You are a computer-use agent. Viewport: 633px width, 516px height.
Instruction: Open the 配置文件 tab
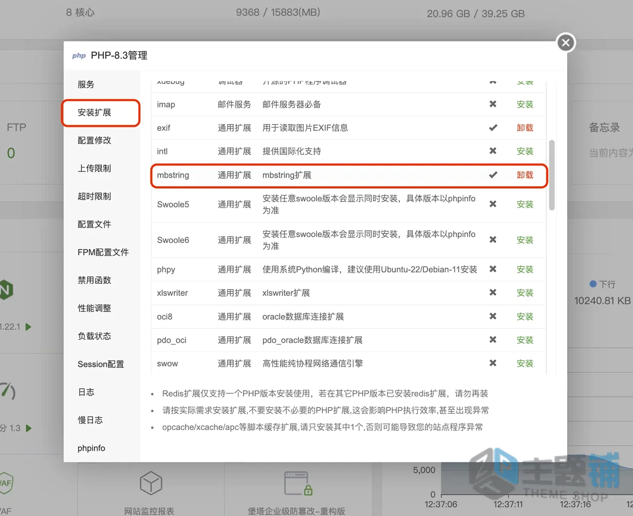pyautogui.click(x=94, y=224)
